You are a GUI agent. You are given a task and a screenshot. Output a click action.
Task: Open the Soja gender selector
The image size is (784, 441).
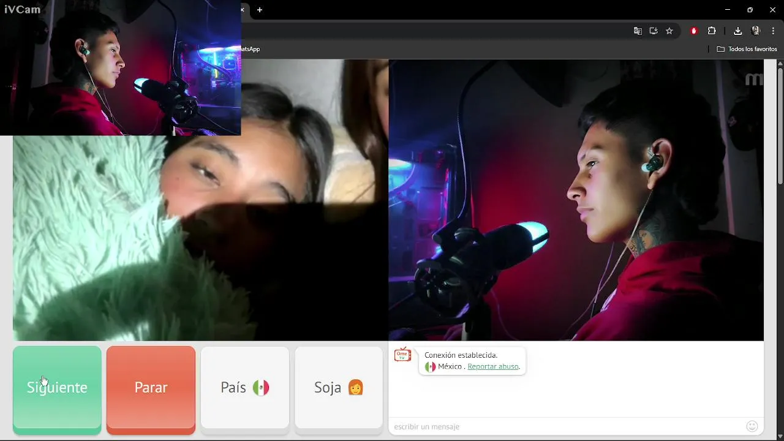pyautogui.click(x=339, y=390)
